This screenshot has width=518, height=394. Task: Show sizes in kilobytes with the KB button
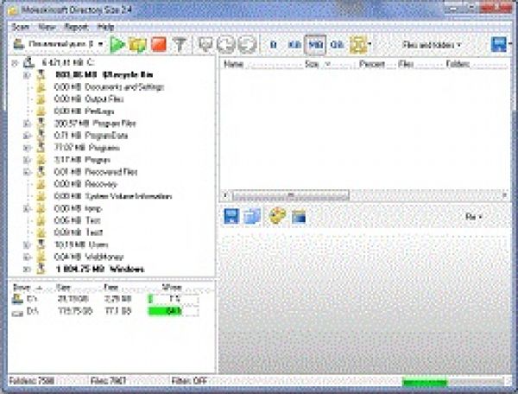[x=294, y=45]
